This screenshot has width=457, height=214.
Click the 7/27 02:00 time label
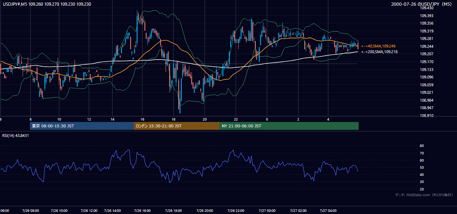298,211
